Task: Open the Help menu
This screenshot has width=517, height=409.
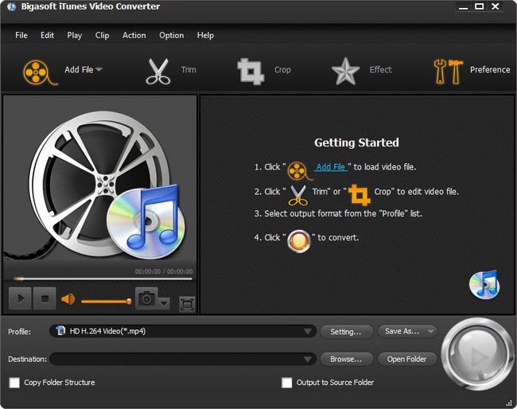Action: 205,35
